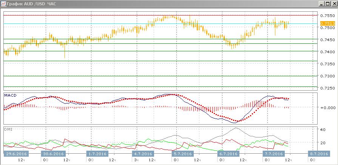338x165 pixels.
Task: Click the 1.7.2016 date marker
Action: (98, 154)
